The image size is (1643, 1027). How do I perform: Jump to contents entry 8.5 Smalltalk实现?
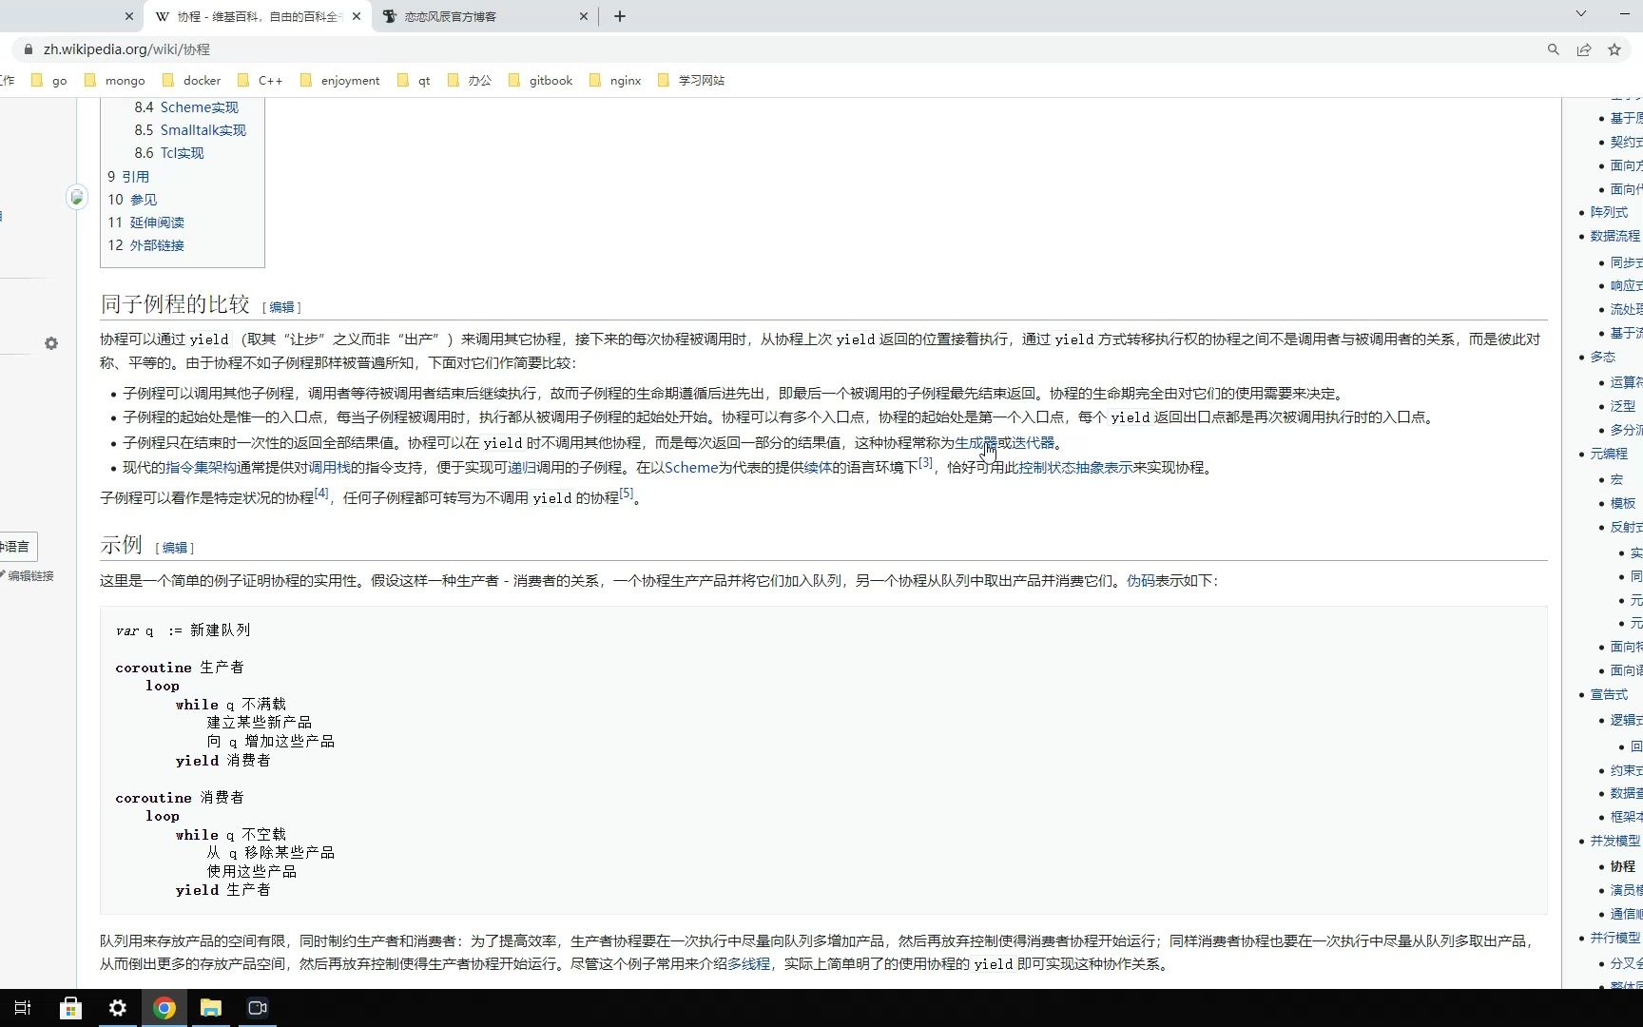pyautogui.click(x=190, y=130)
